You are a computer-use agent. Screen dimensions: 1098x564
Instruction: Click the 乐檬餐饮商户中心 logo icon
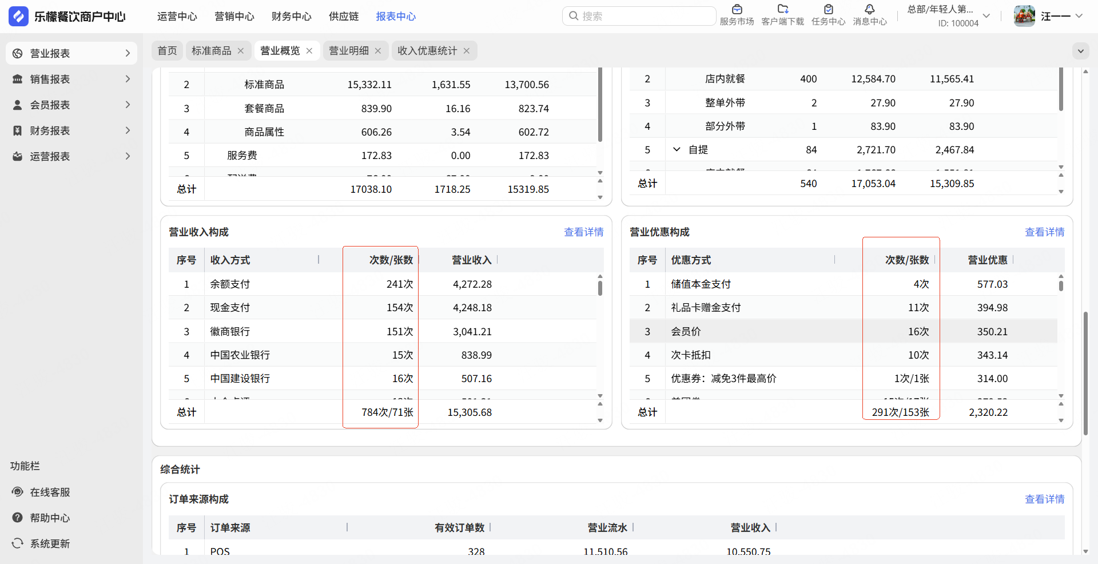[18, 16]
